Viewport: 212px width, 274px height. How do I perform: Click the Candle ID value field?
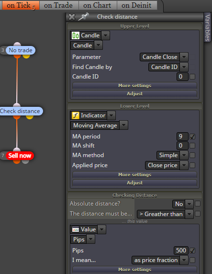point(182,77)
